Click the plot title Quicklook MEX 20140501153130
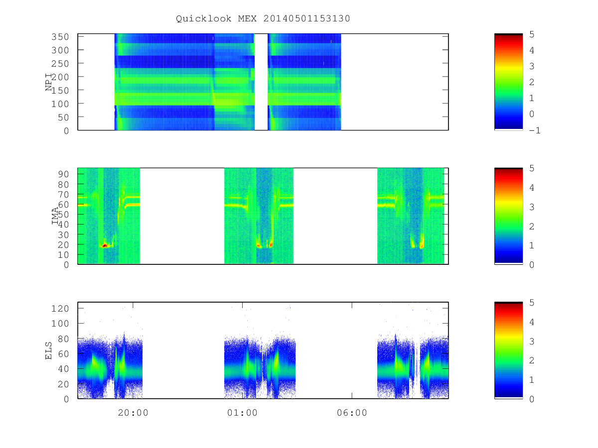This screenshot has width=598, height=448. pos(263,19)
